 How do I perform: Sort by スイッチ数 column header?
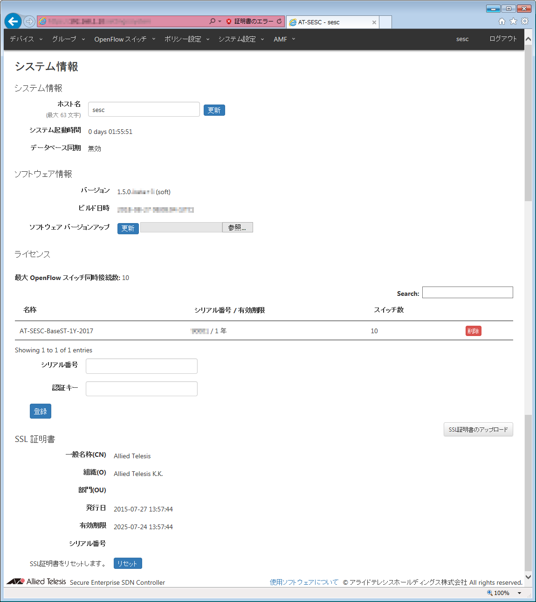(389, 310)
